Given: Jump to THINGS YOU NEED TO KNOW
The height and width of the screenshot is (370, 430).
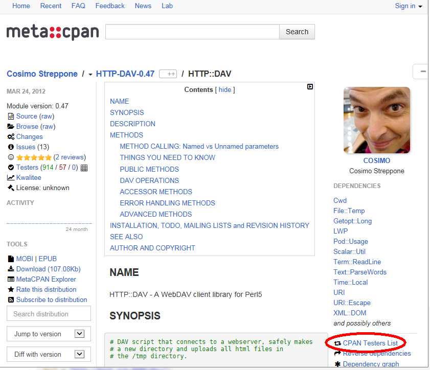Looking at the screenshot, I should pos(168,157).
